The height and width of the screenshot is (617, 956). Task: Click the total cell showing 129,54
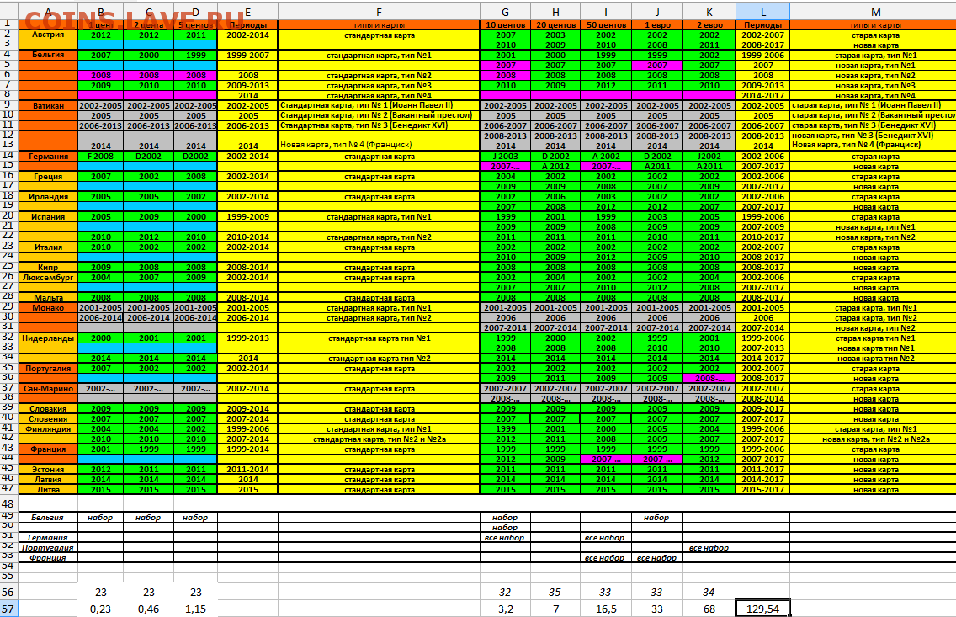[x=762, y=609]
